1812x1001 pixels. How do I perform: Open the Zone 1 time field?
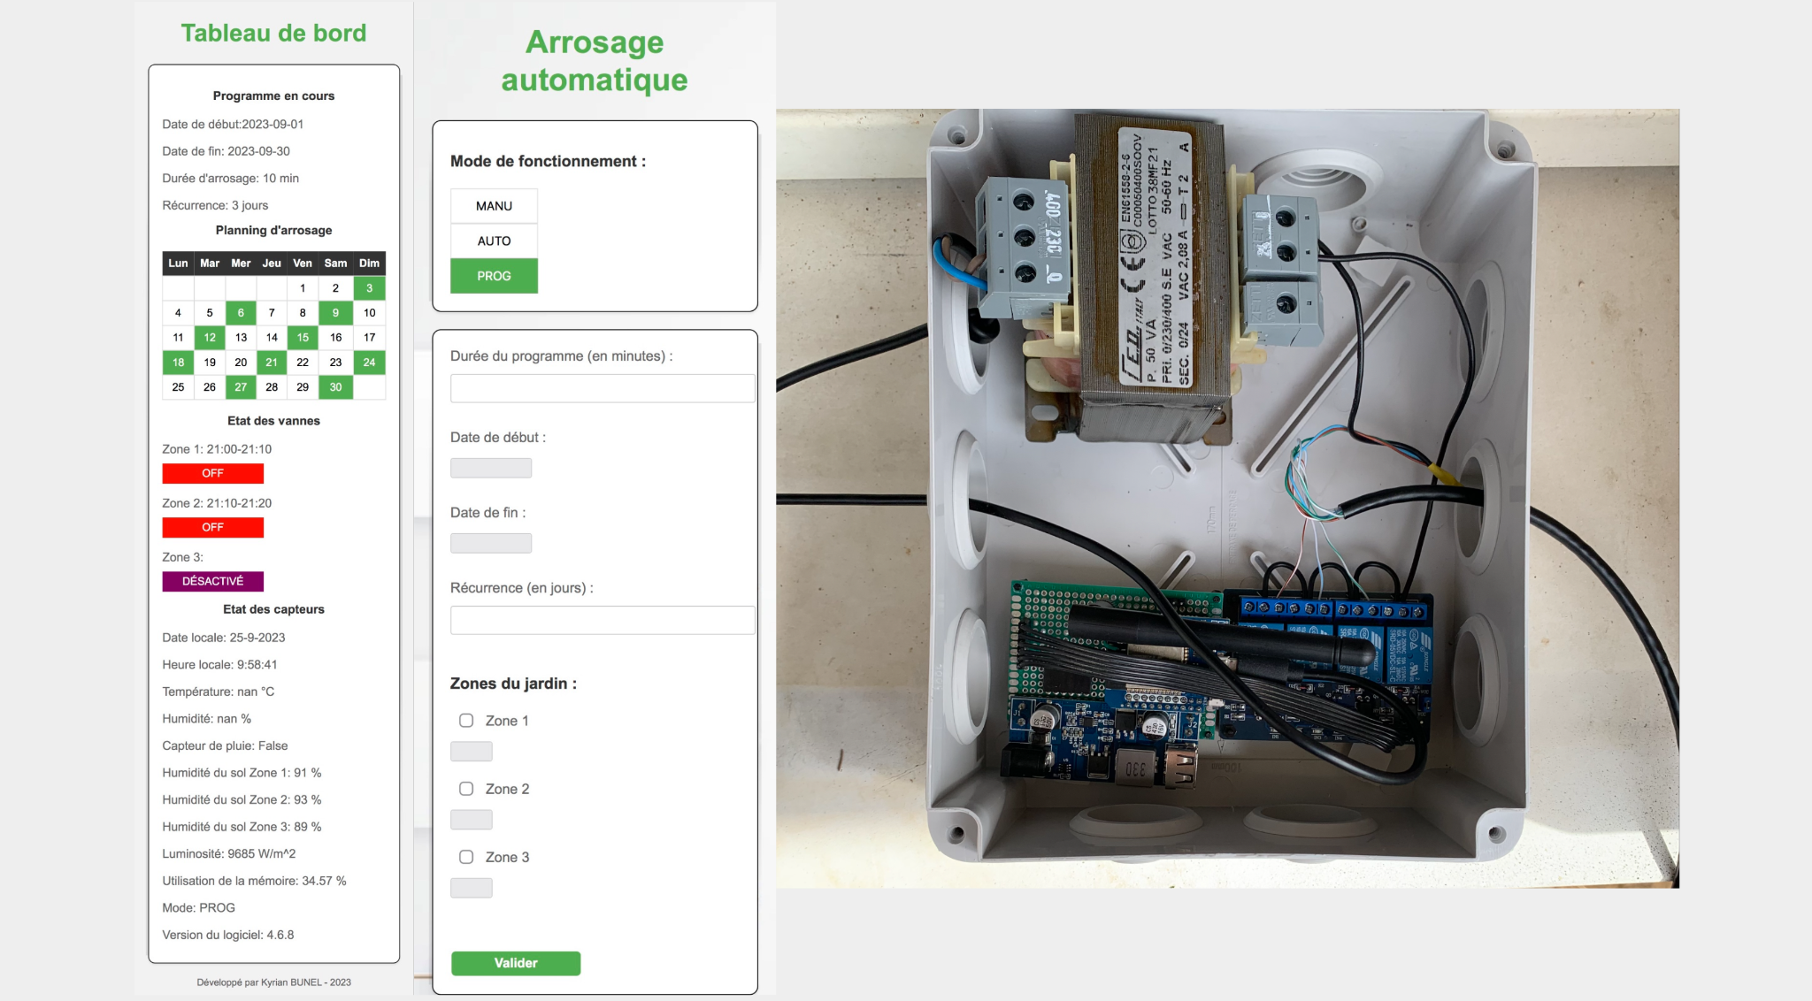tap(472, 752)
